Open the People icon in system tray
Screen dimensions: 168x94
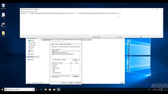[x=149, y=90]
